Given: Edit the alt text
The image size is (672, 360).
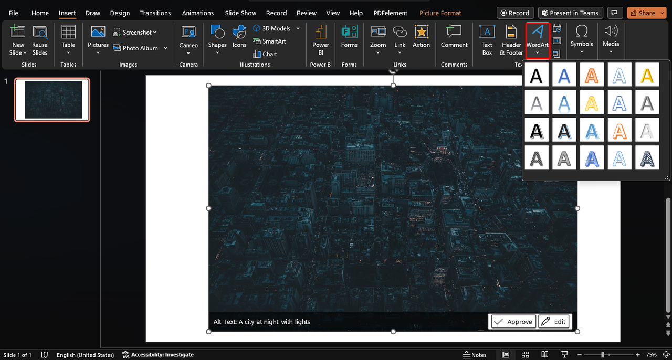Looking at the screenshot, I should click(x=553, y=322).
